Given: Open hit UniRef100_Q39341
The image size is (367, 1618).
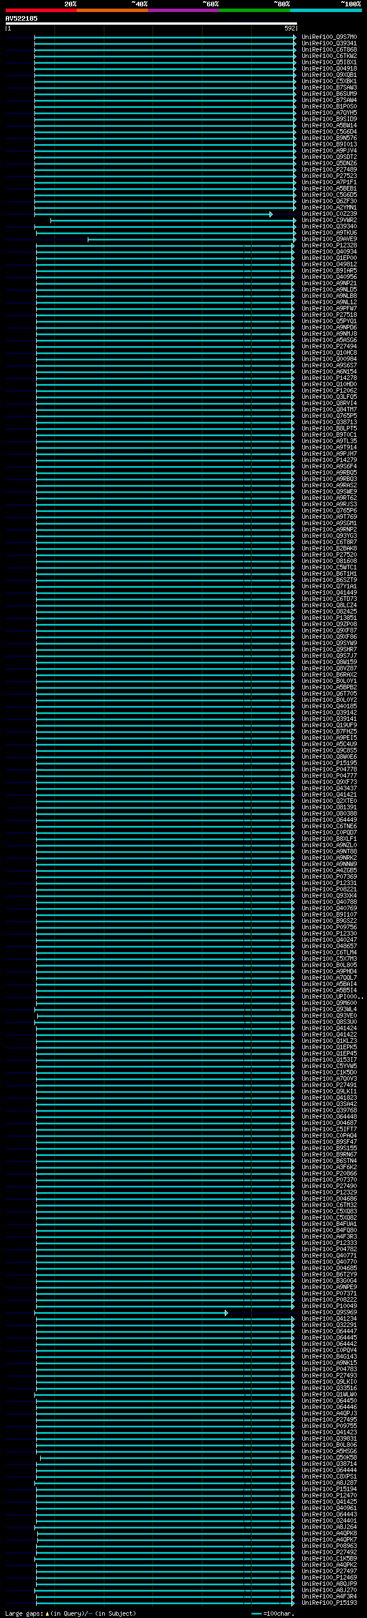Looking at the screenshot, I should tap(329, 44).
